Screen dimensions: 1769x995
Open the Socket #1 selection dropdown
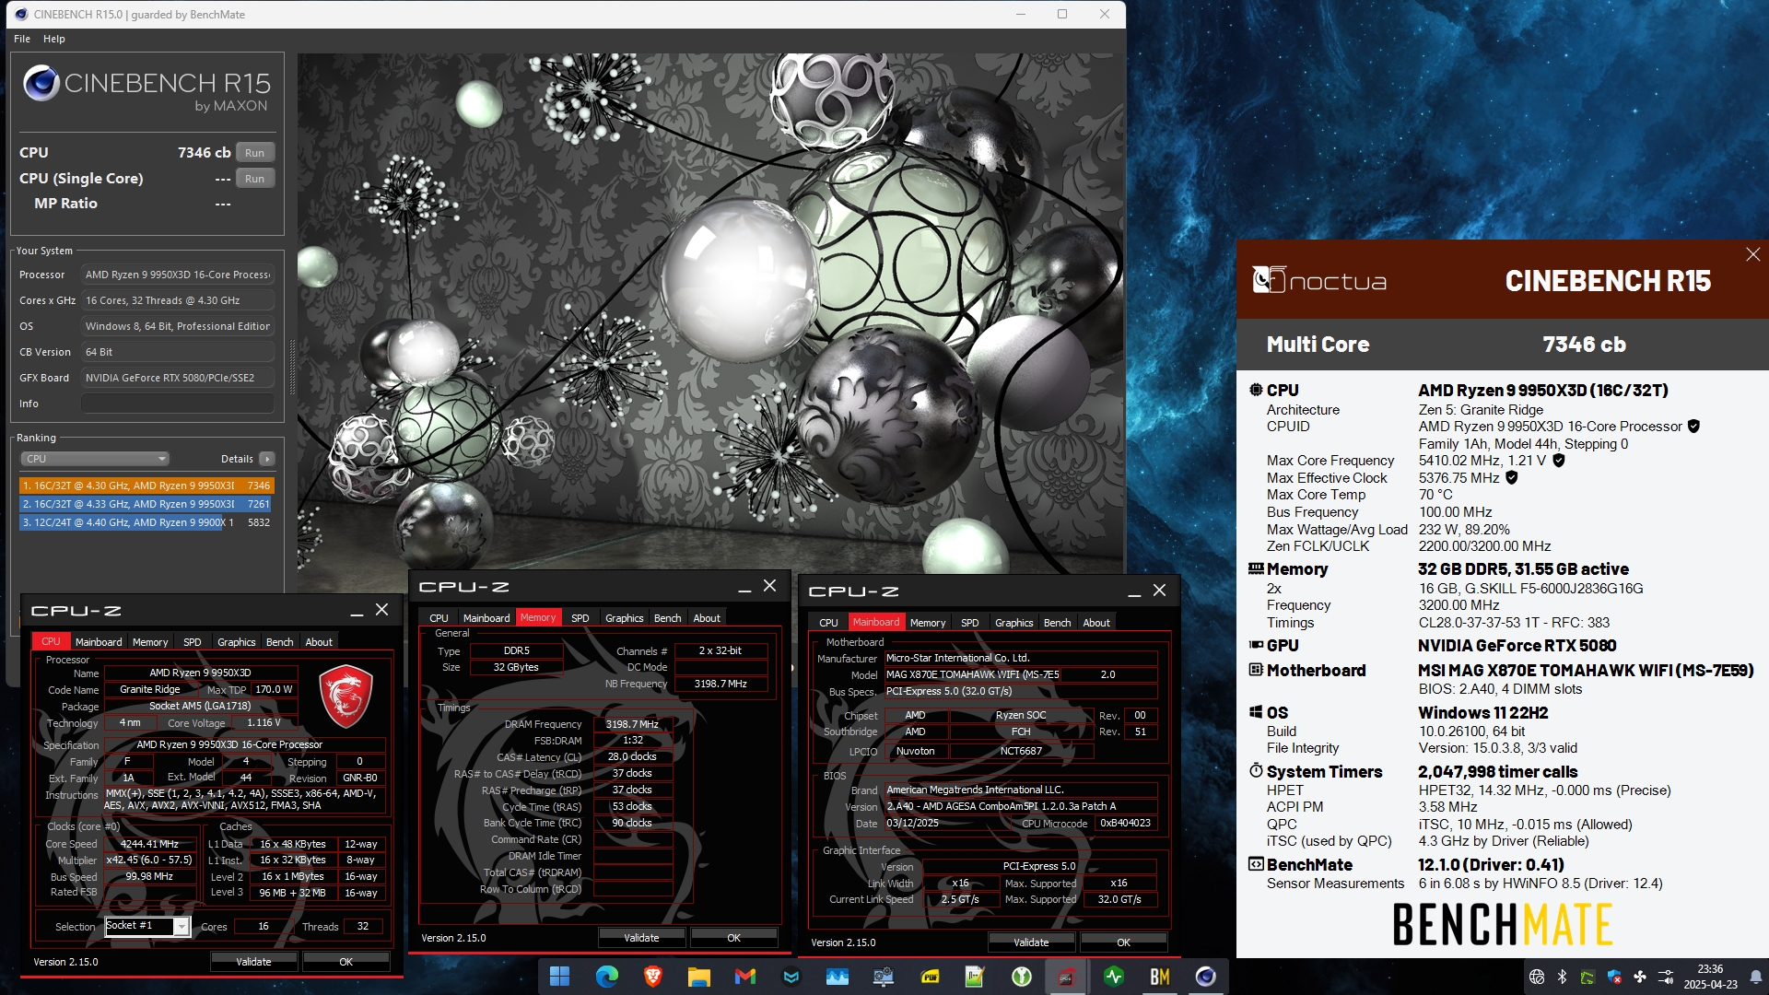pos(147,926)
